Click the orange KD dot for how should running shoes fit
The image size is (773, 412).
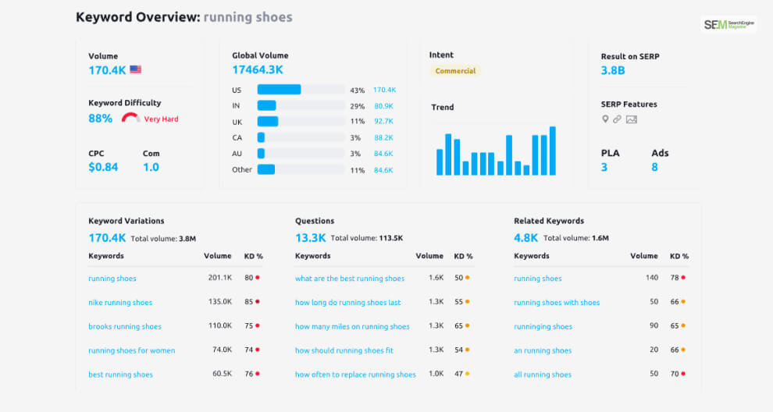pos(468,350)
